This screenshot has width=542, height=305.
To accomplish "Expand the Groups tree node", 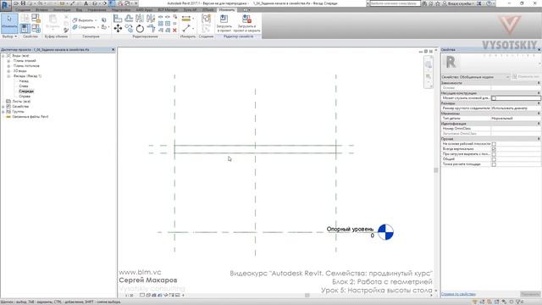I will [3, 112].
